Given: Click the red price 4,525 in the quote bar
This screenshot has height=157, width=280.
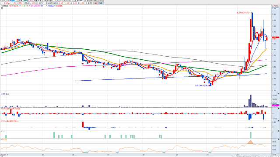Looking at the screenshot, I should click(6, 3).
